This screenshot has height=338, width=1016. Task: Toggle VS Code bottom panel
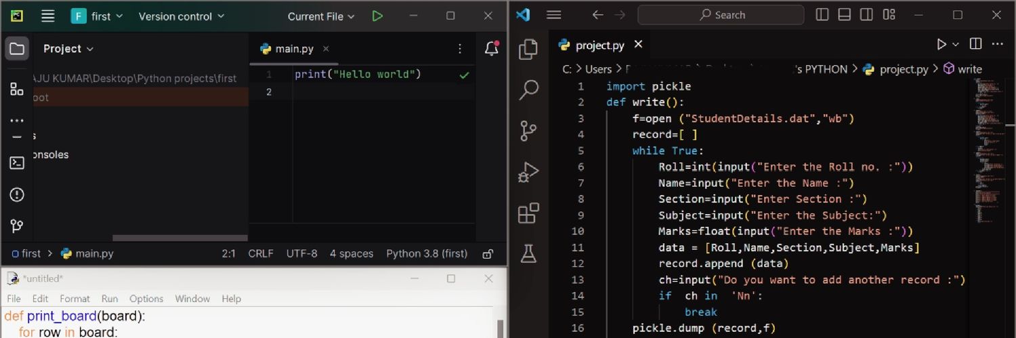tap(845, 15)
